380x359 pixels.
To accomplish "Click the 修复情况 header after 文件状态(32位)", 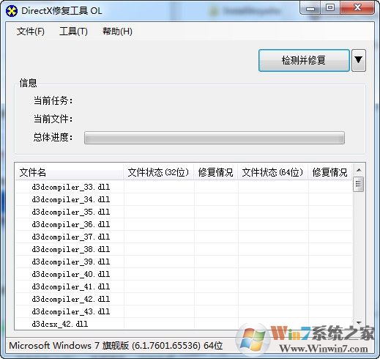I will coord(216,172).
